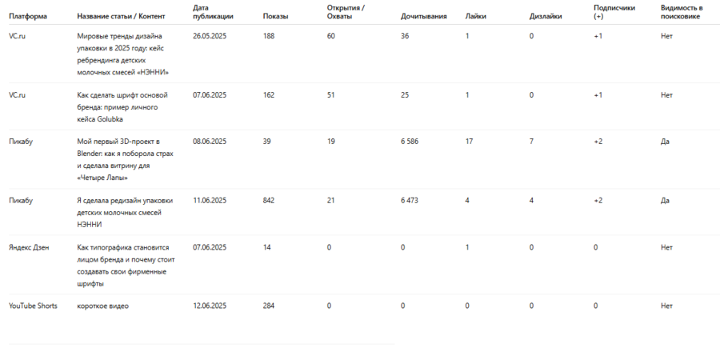The image size is (720, 348).
Task: Click the article title about Blender 3D-проект
Action: click(122, 159)
